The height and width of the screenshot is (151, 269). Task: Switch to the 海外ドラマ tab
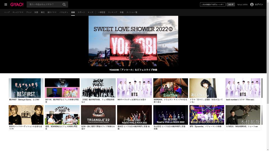52,12
